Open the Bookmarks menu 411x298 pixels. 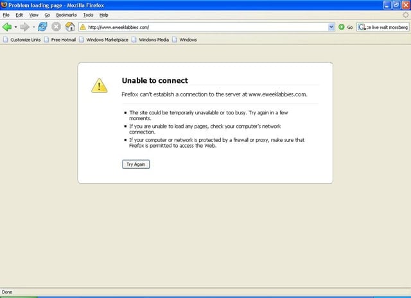coord(66,15)
